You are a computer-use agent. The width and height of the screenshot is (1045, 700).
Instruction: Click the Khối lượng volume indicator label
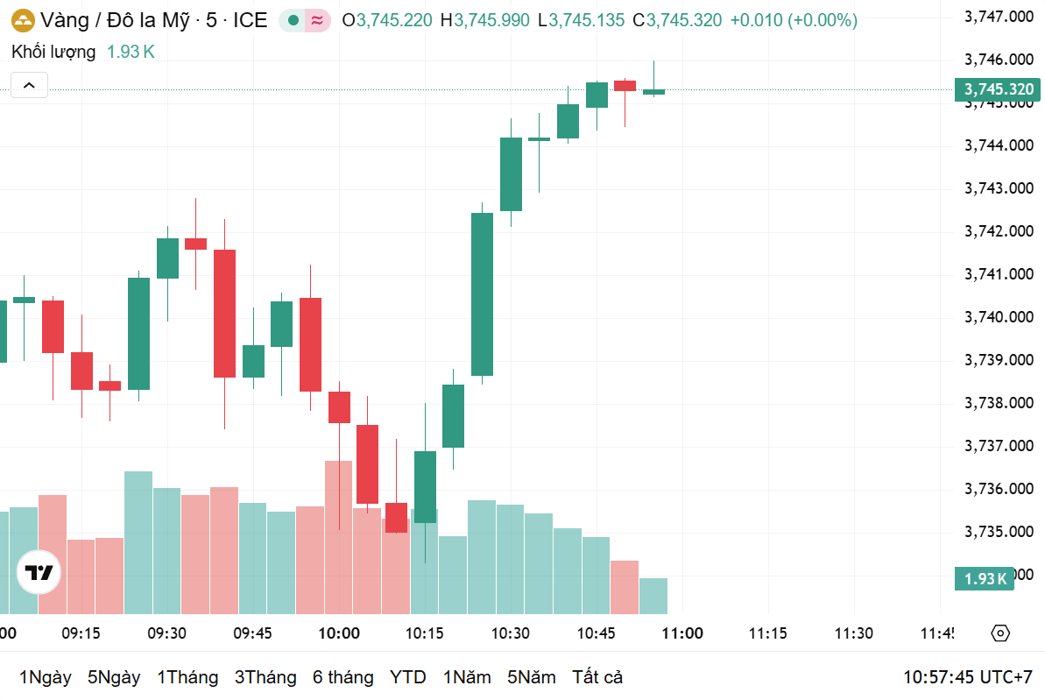pos(53,52)
